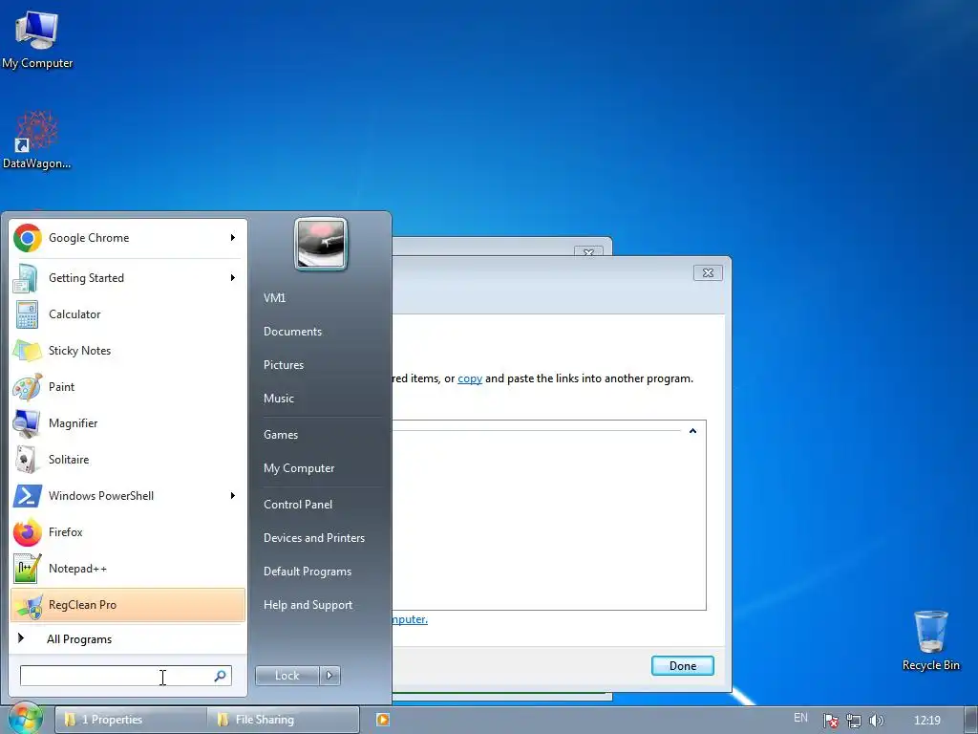Open the network tray icon
This screenshot has width=978, height=734.
coord(853,721)
